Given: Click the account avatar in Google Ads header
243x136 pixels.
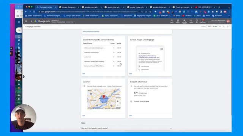Looking at the screenshot, I should (228, 21).
